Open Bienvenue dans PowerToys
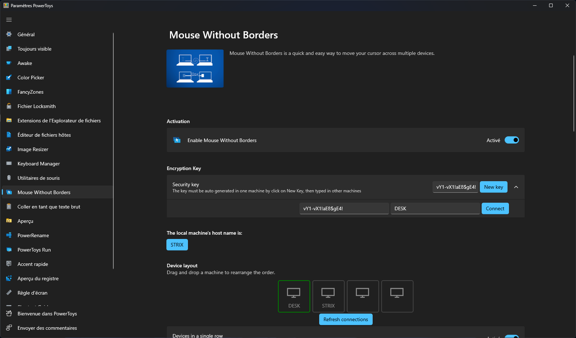Image resolution: width=576 pixels, height=338 pixels. pyautogui.click(x=57, y=314)
